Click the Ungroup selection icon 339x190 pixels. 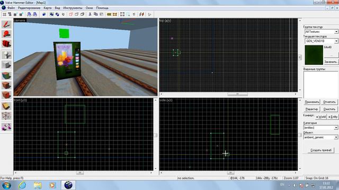click(57, 14)
